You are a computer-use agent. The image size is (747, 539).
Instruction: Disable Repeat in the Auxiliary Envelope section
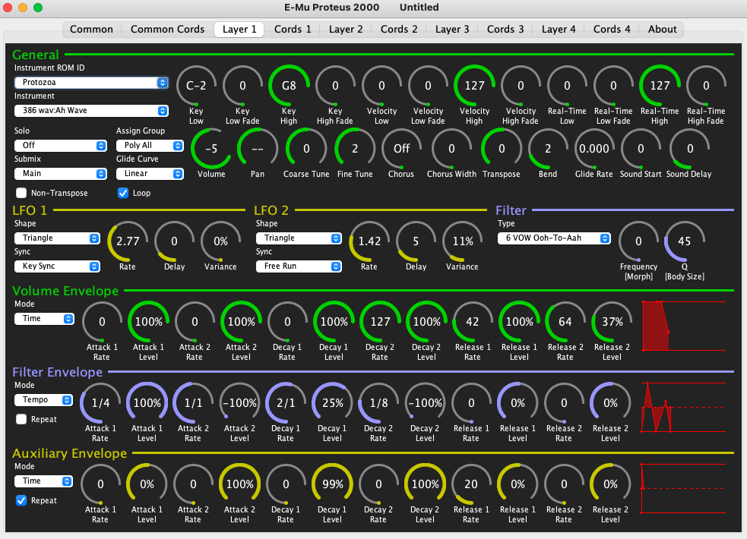pyautogui.click(x=21, y=500)
